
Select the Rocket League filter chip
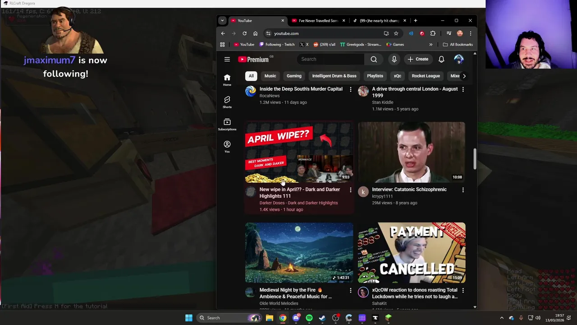click(426, 76)
